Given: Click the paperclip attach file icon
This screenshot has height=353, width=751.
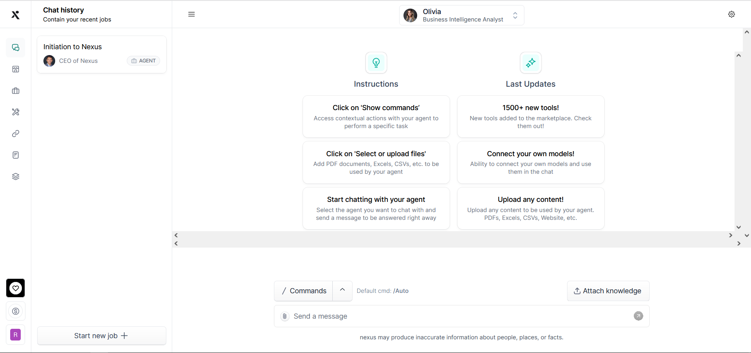Looking at the screenshot, I should [x=285, y=316].
